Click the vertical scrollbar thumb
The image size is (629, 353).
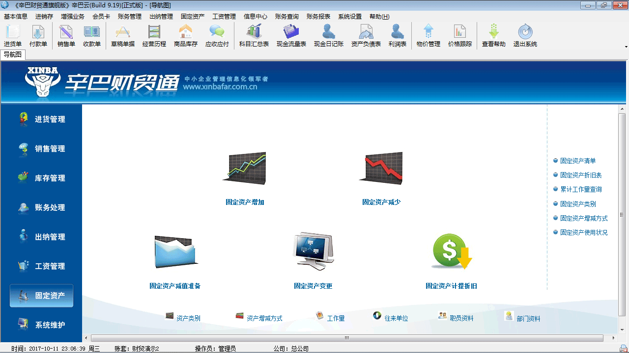pos(622,214)
